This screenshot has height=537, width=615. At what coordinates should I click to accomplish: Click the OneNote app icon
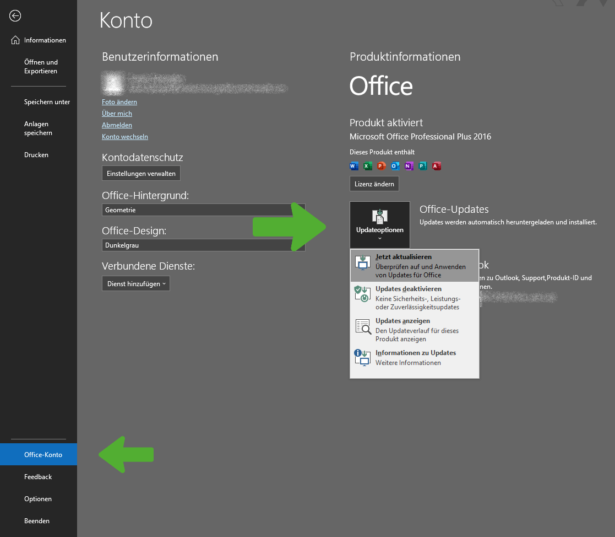(x=409, y=166)
